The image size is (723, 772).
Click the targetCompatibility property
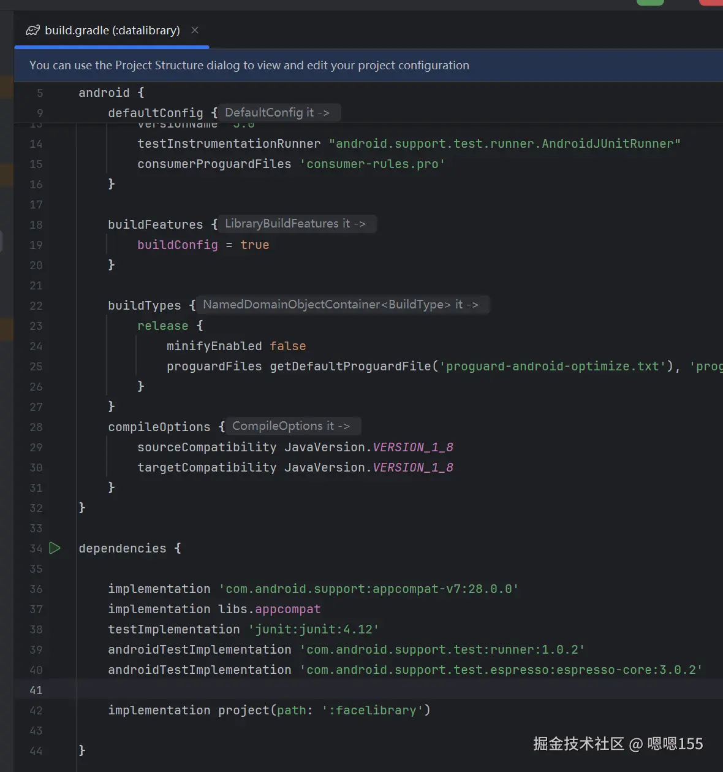207,467
